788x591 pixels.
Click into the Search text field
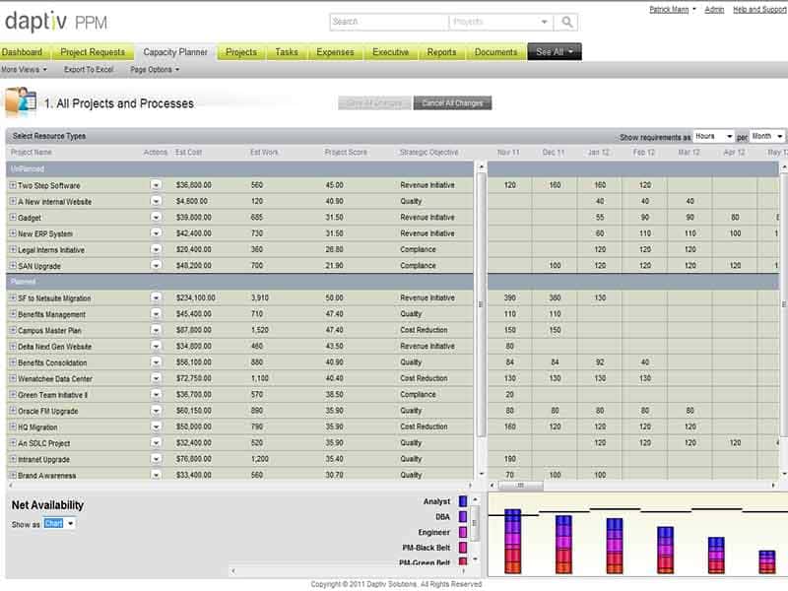click(x=388, y=22)
